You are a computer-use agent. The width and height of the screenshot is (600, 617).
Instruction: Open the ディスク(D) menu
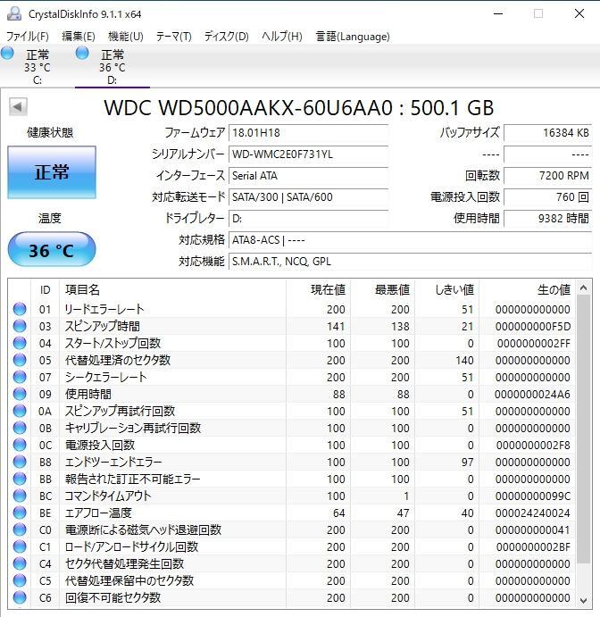(226, 37)
